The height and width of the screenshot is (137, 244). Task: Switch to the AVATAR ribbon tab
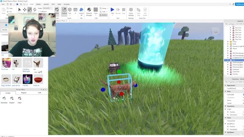coord(46,4)
